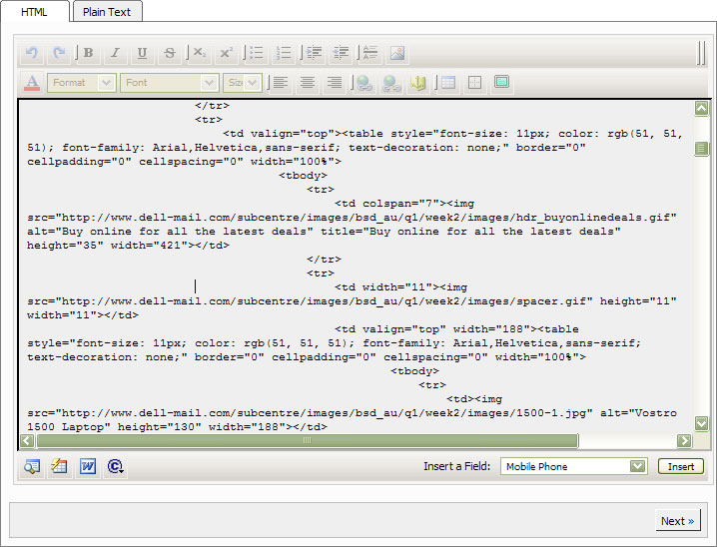Click the remove formatting icon

point(369,53)
